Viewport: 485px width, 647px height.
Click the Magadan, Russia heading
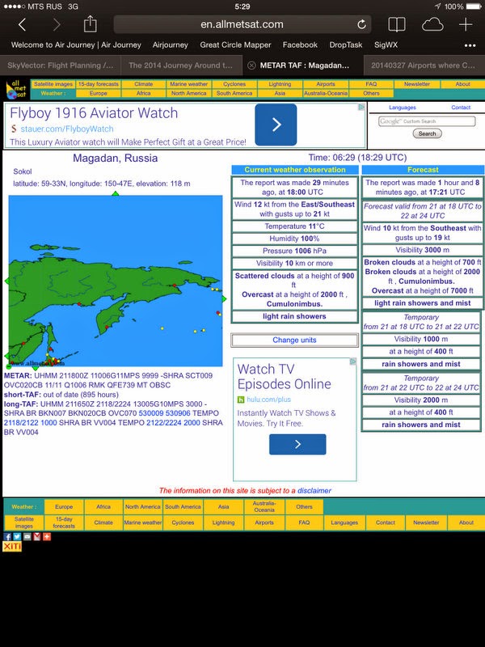[x=115, y=158]
